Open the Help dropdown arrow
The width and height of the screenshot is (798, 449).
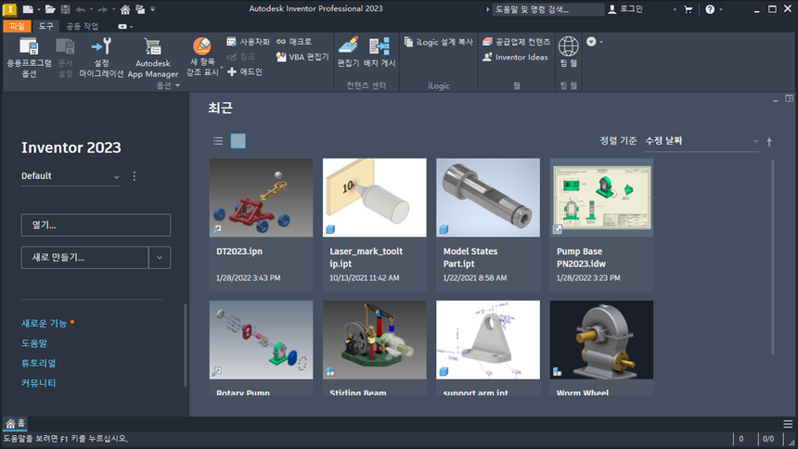pyautogui.click(x=721, y=9)
